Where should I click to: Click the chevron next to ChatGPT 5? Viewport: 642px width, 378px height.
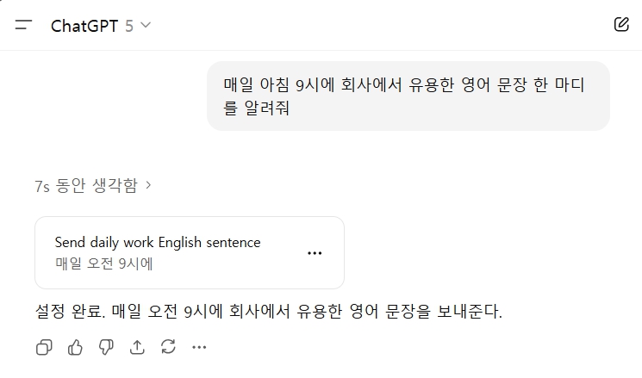pyautogui.click(x=146, y=25)
